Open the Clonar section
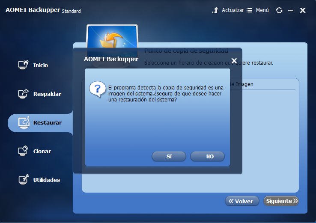 pos(34,151)
